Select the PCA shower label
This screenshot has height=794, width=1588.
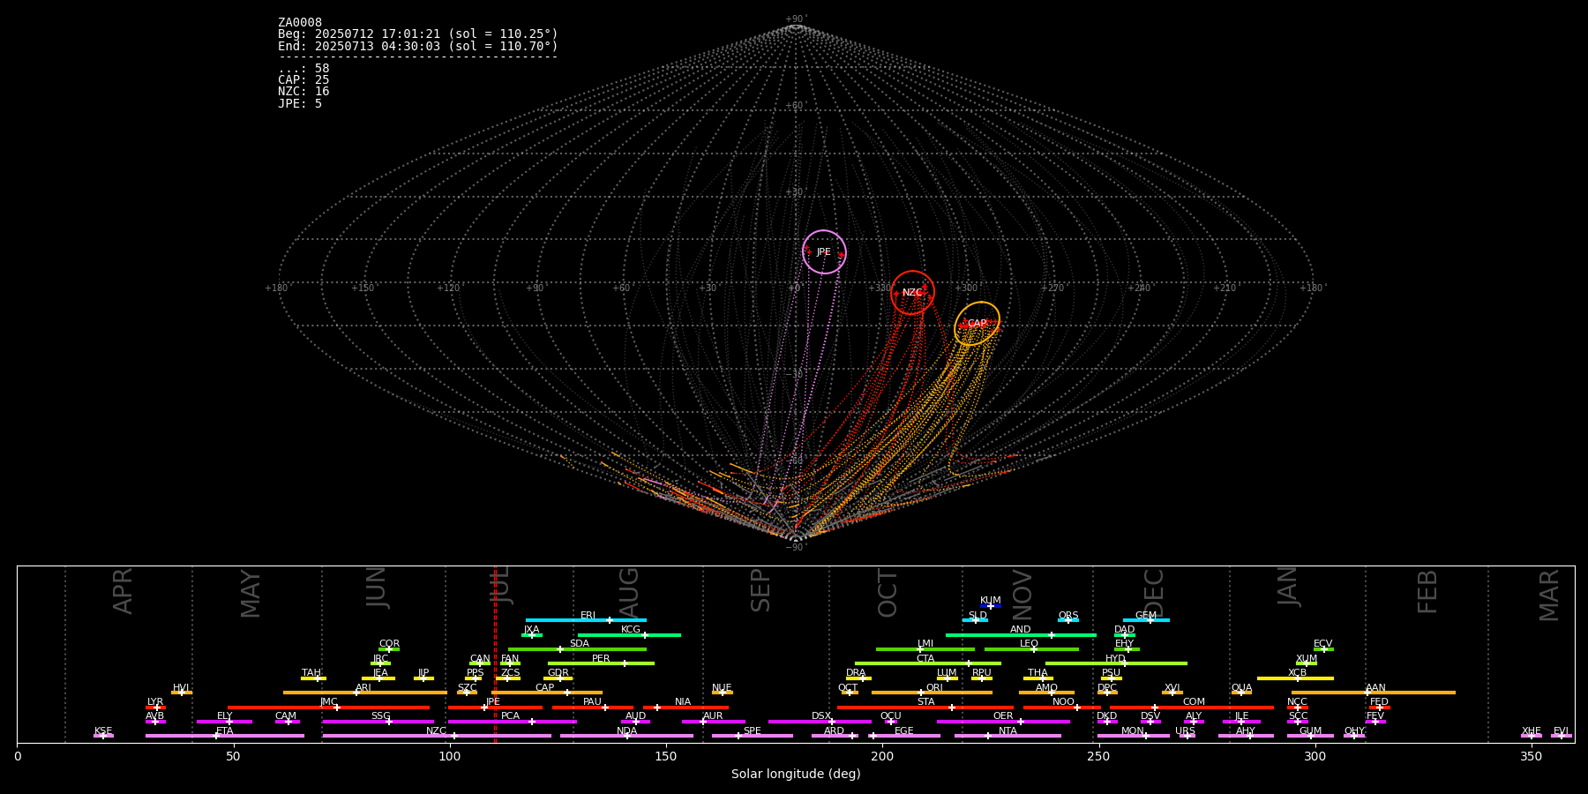[x=511, y=716]
